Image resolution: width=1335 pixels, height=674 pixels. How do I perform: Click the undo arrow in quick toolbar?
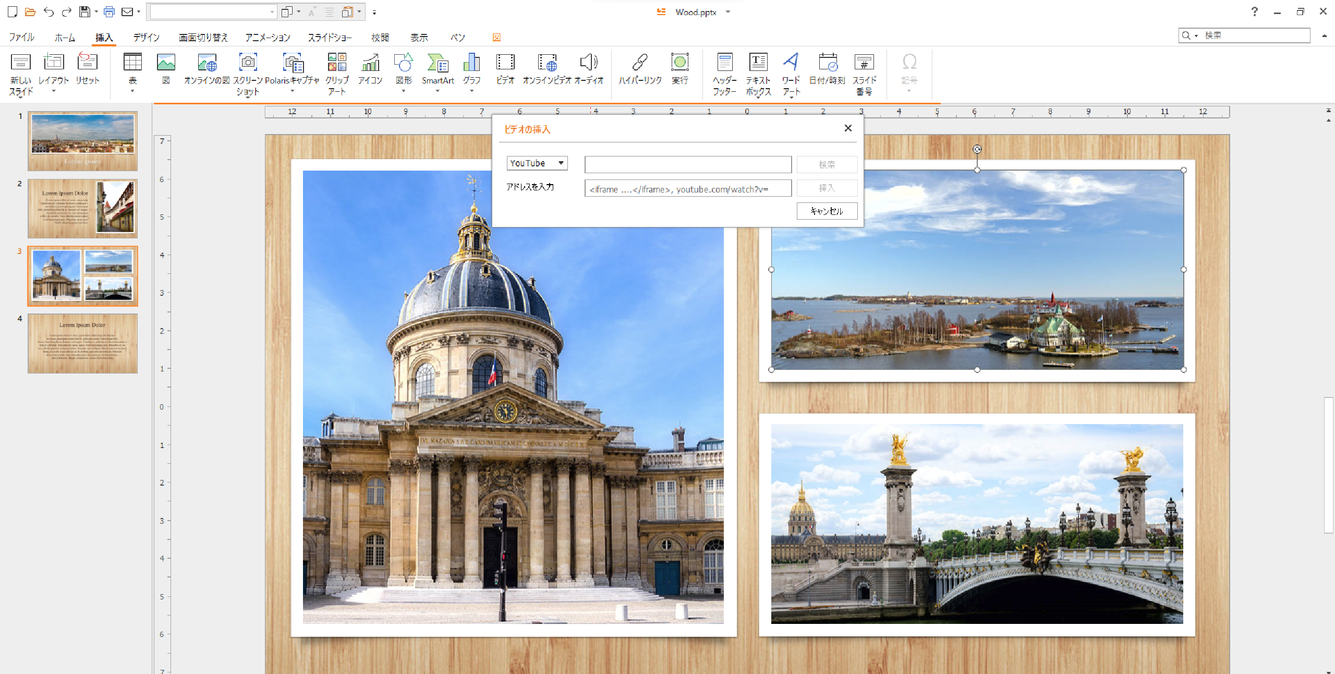tap(48, 12)
